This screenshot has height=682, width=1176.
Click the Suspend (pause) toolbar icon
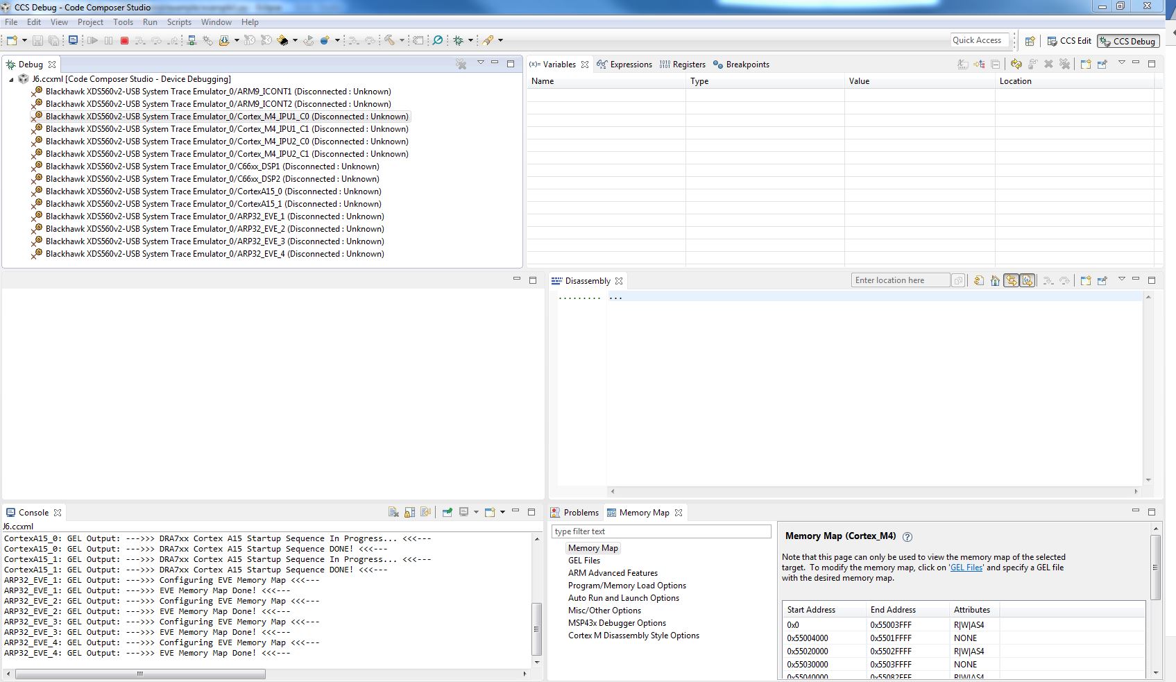109,41
